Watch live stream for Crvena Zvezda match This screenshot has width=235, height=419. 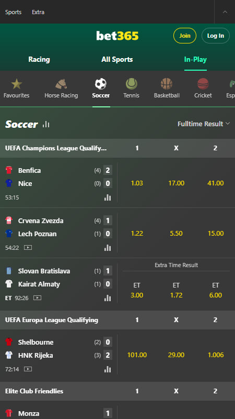[x=28, y=247]
